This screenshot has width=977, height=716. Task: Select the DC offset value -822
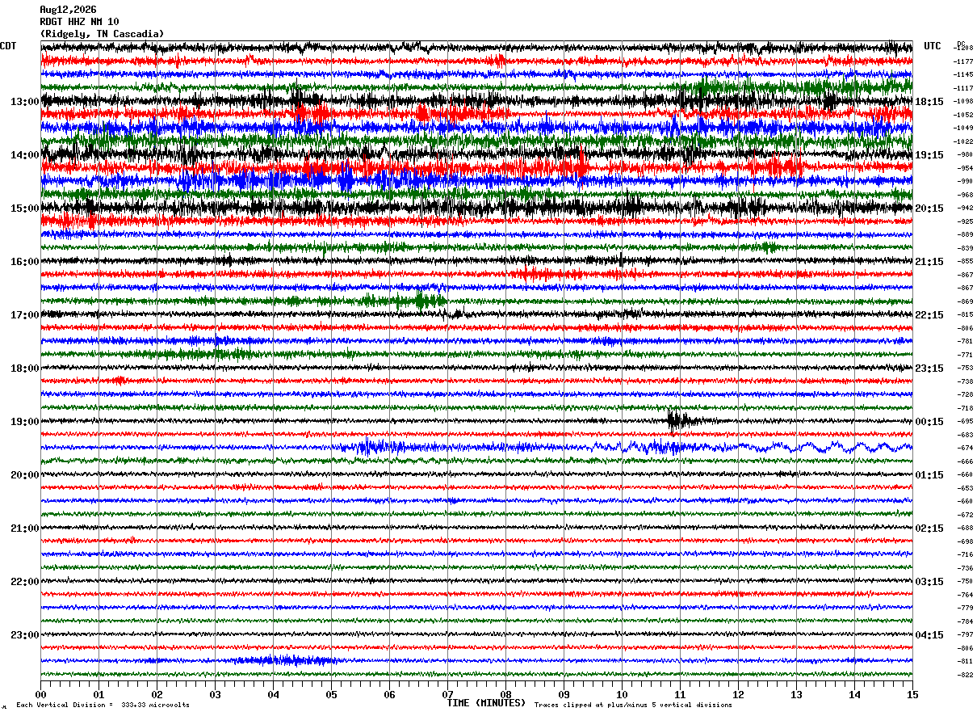(x=966, y=675)
